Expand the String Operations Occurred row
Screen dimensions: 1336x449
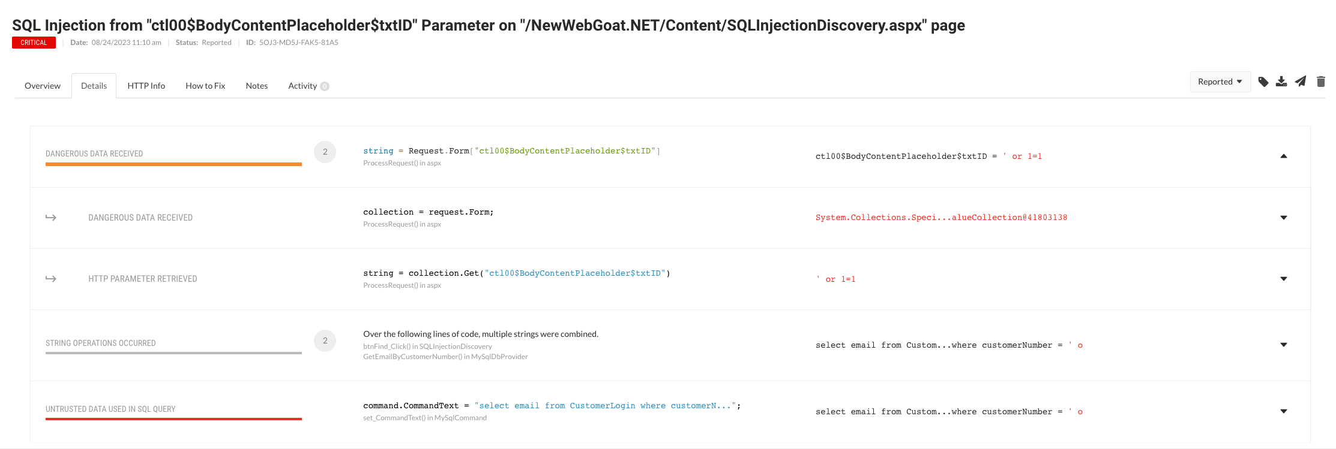[1284, 345]
